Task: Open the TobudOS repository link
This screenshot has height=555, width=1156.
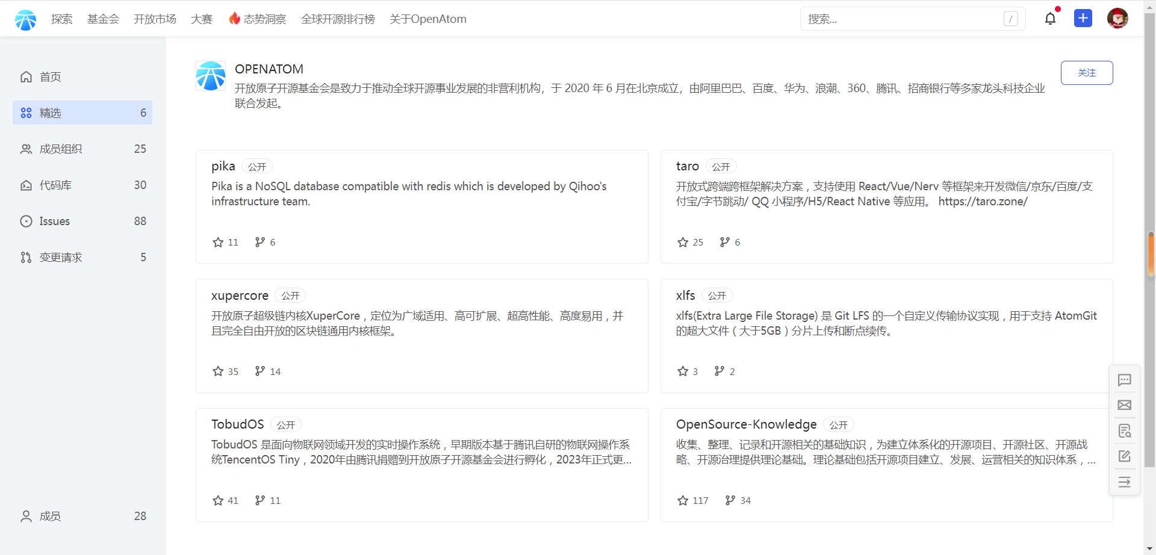Action: pyautogui.click(x=237, y=424)
